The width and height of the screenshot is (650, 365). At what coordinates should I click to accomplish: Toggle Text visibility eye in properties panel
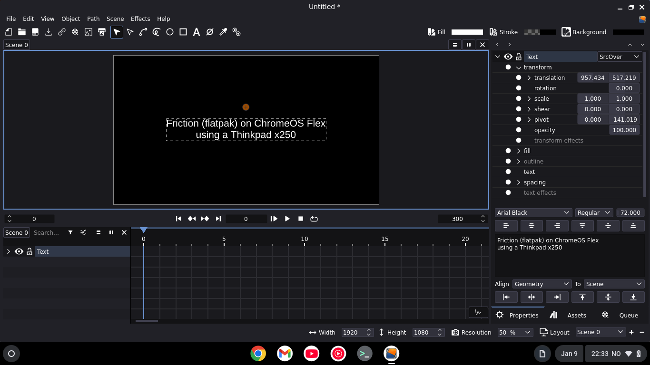508,57
